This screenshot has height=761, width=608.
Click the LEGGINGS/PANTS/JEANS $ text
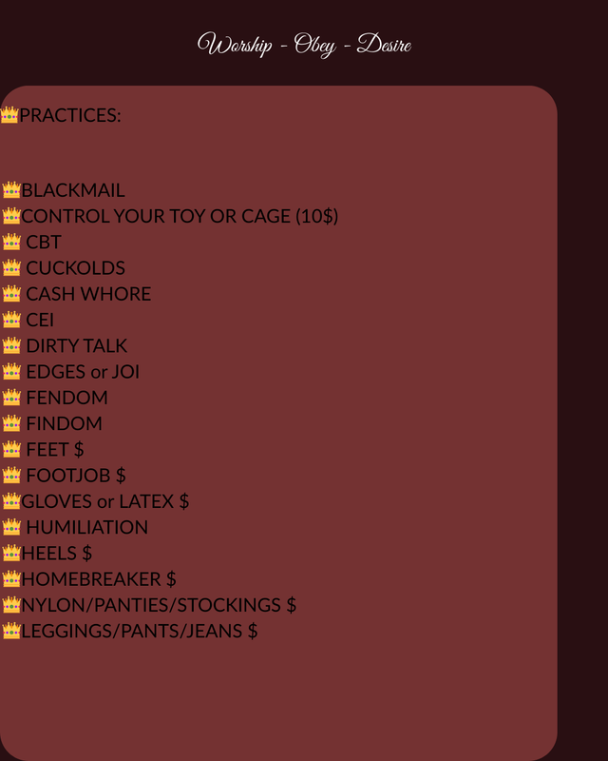(140, 631)
